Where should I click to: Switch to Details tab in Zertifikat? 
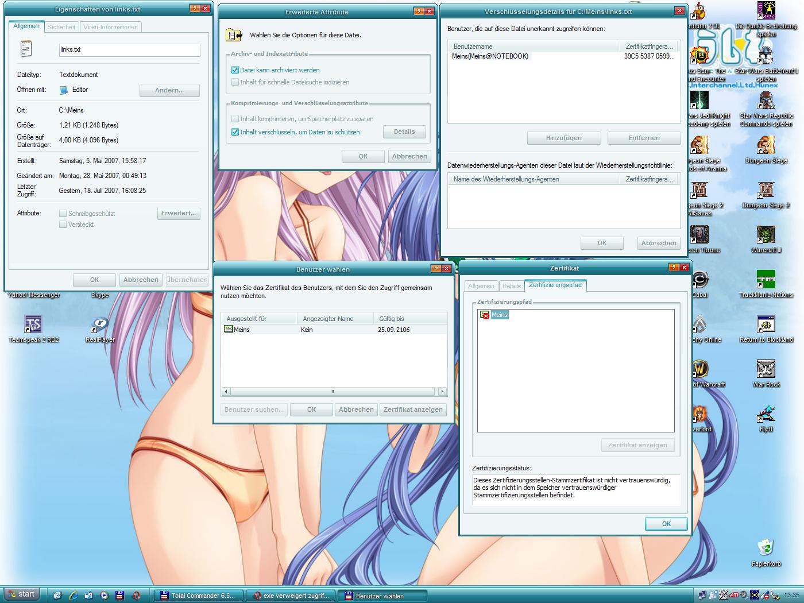pos(511,286)
